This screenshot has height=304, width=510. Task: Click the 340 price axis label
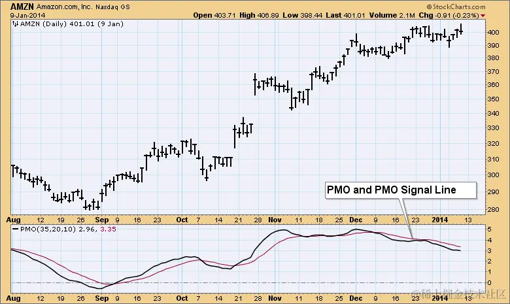coord(493,114)
